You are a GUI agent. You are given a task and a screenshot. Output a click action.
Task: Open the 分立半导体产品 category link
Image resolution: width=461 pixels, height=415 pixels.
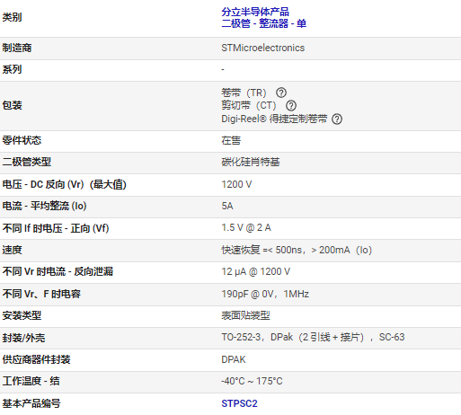tap(255, 12)
